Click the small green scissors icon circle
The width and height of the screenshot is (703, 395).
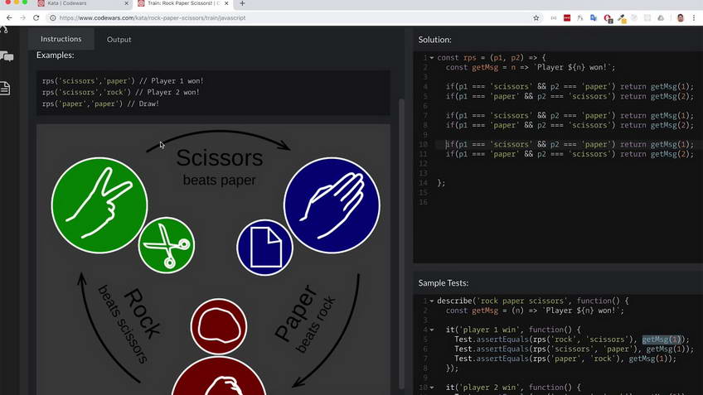pos(167,245)
